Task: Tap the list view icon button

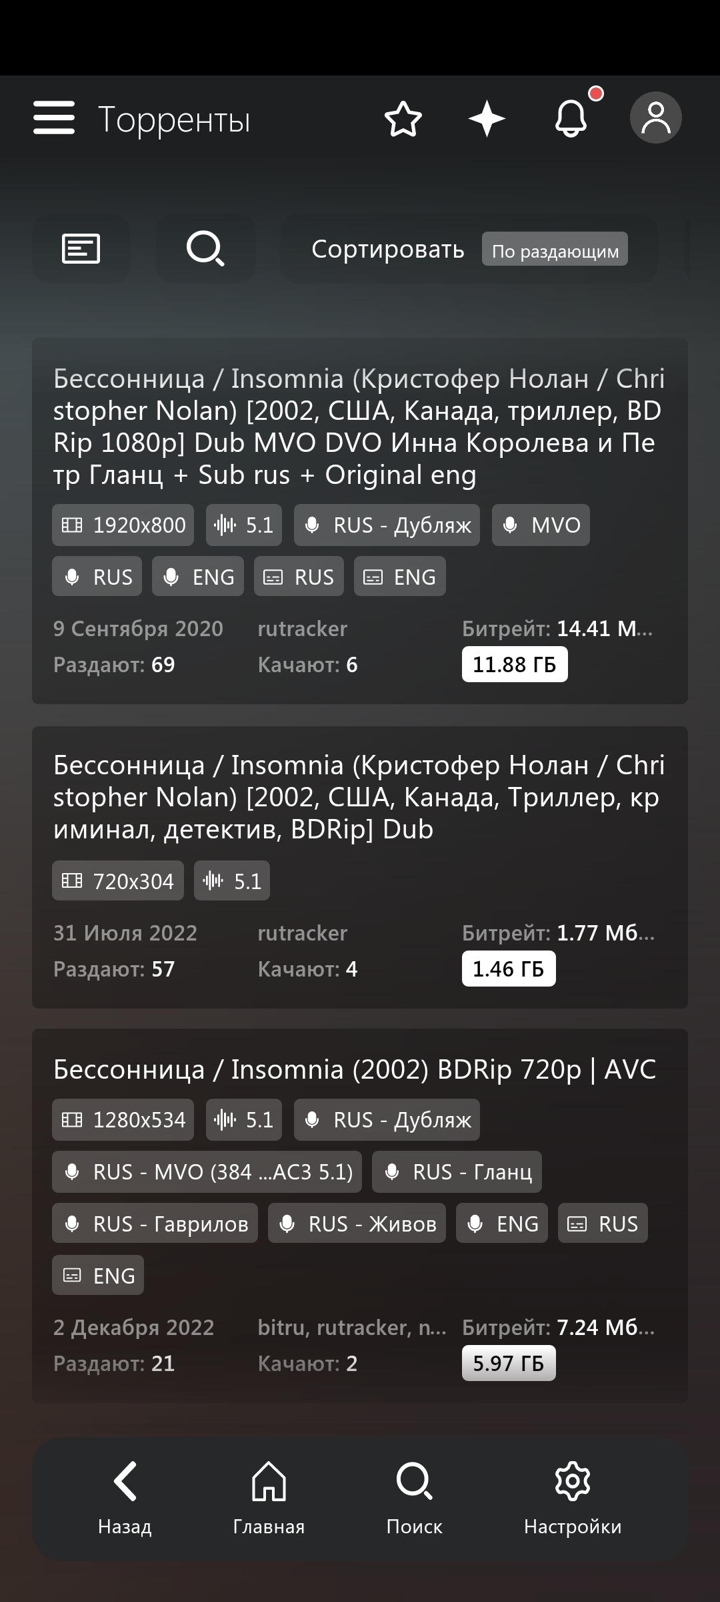Action: (x=81, y=249)
